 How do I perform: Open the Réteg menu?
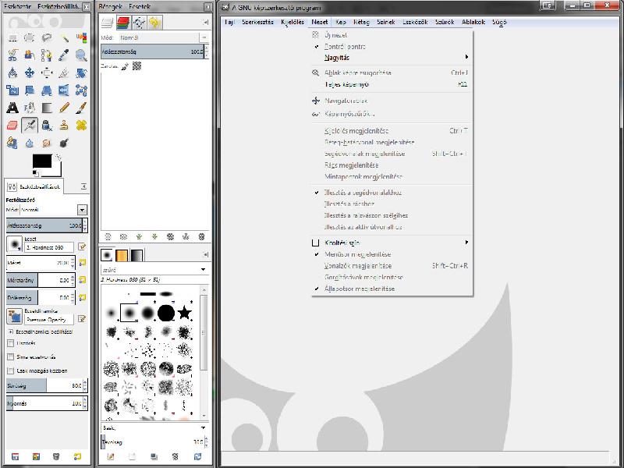361,23
